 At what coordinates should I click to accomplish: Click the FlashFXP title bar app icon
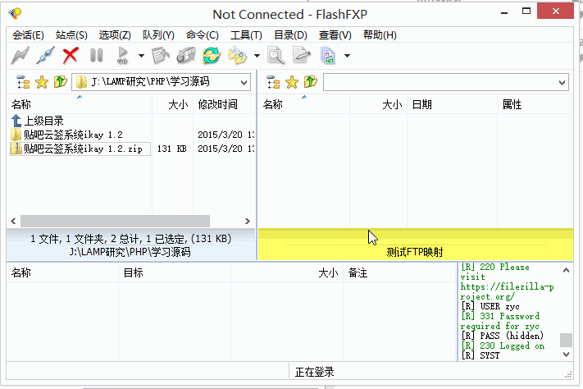pyautogui.click(x=16, y=14)
